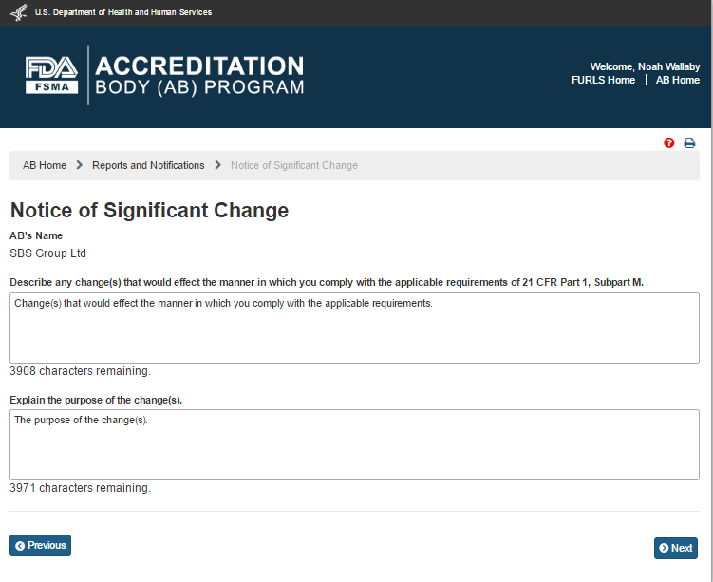
Task: Go to AB Home in the header
Action: point(677,81)
